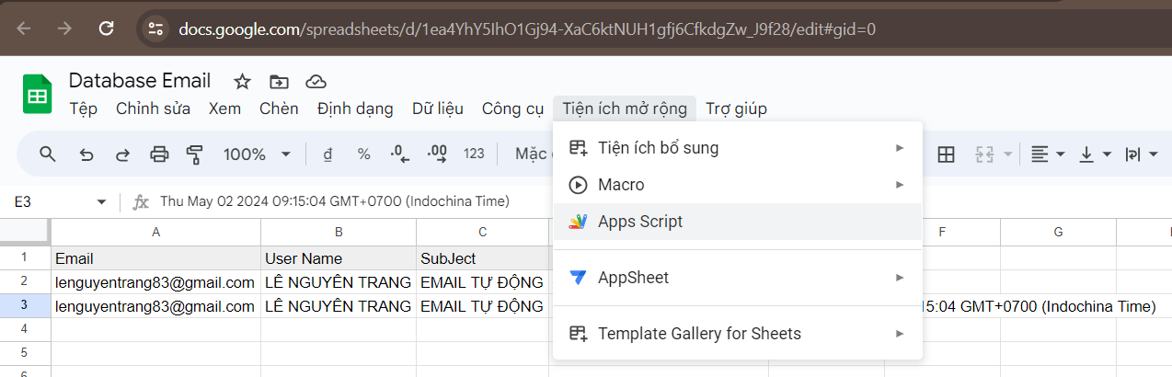Select column G header

[1059, 233]
